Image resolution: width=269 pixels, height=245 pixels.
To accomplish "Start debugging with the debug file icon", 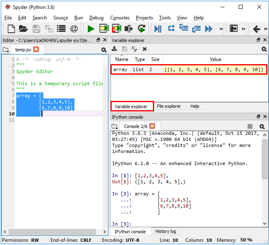I will tap(158, 29).
